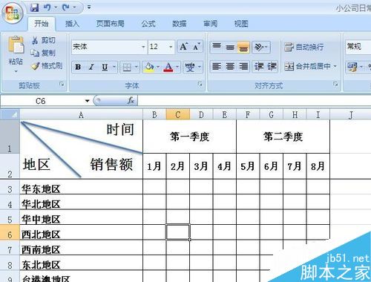
Task: Redo the last undone action
Action: [x=66, y=7]
